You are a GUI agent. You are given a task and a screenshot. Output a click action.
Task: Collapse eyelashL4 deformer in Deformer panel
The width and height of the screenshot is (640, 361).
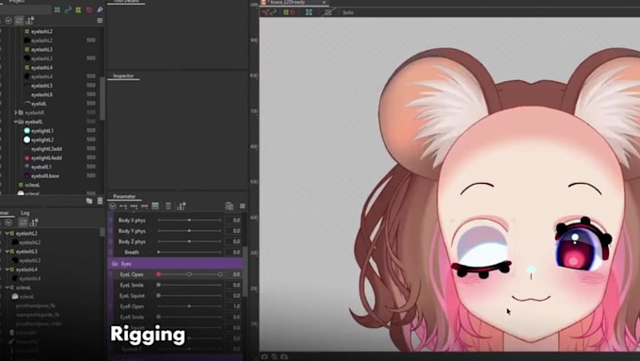(x=7, y=270)
